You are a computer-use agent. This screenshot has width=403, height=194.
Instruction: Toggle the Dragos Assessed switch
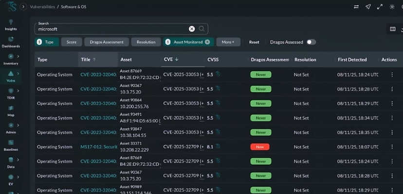pyautogui.click(x=311, y=42)
